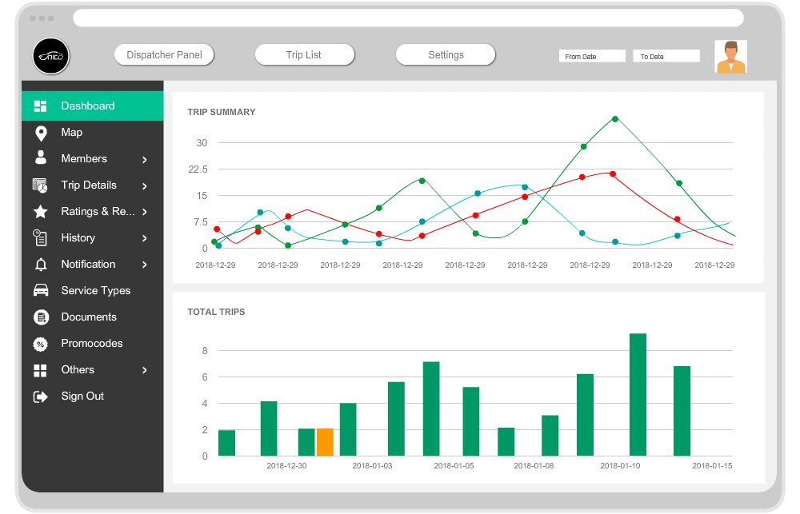Click the Notification bell icon

tap(41, 265)
